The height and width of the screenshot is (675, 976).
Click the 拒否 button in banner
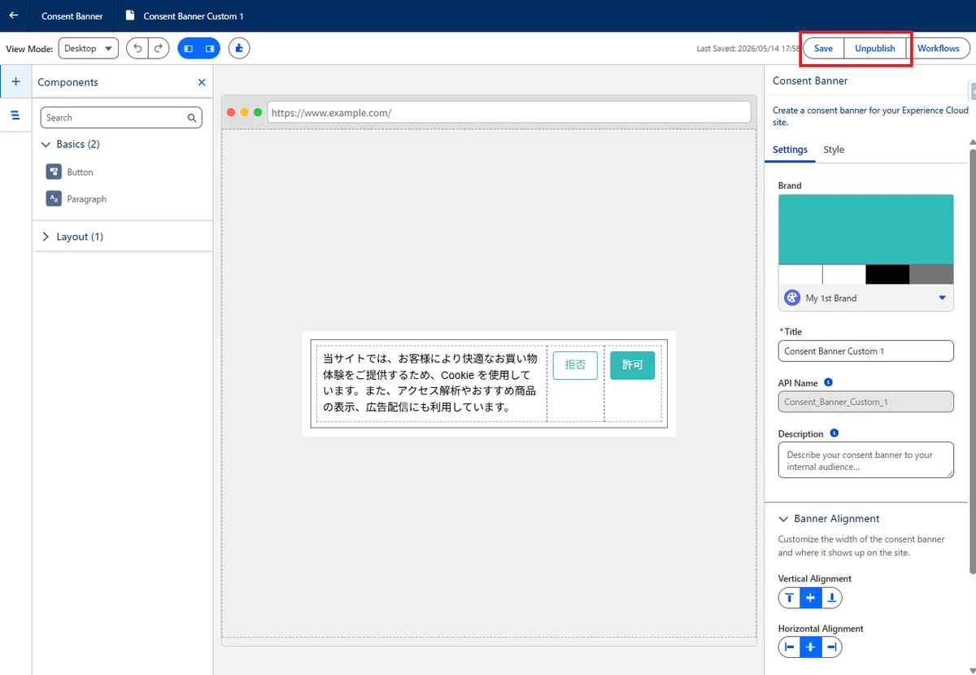pos(575,365)
